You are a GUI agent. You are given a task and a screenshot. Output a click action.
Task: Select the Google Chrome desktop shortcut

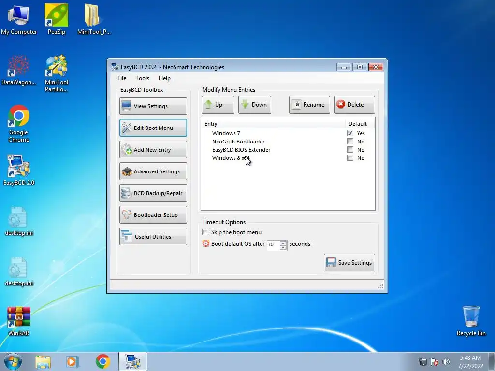pyautogui.click(x=19, y=124)
